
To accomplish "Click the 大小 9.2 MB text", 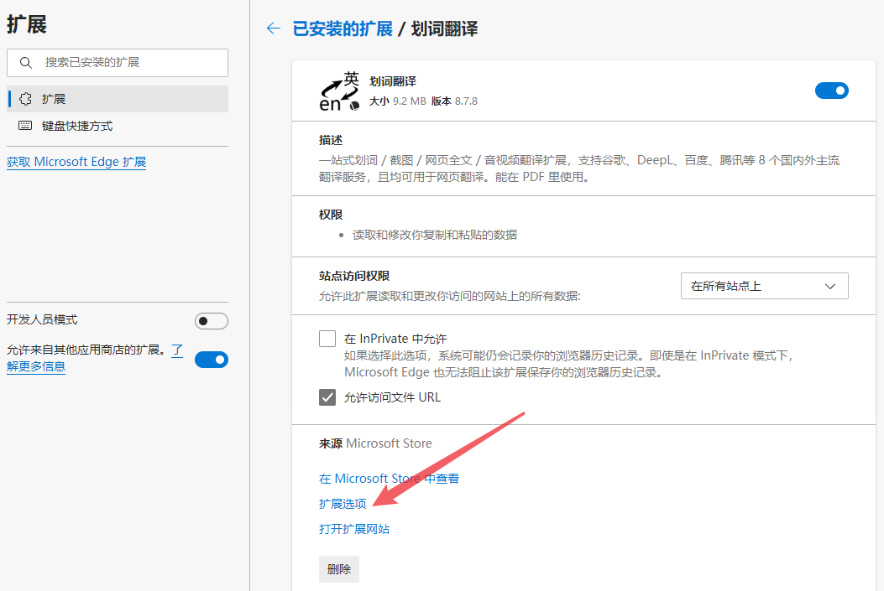I will click(x=397, y=101).
